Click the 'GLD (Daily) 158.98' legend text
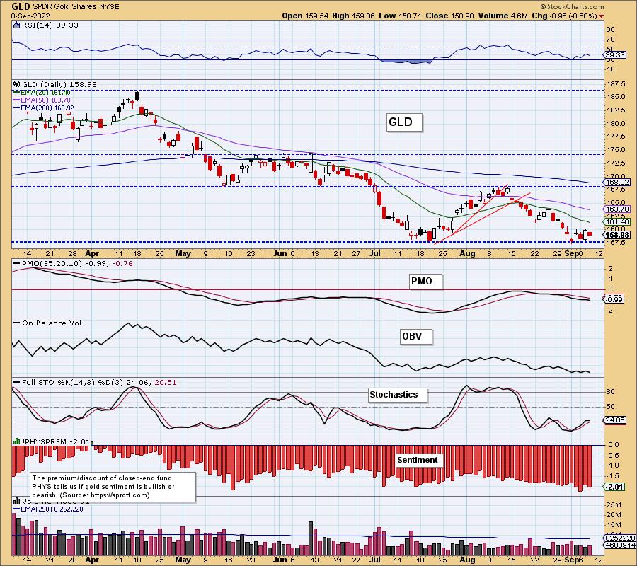Screen dimensions: 637x566 coord(59,84)
